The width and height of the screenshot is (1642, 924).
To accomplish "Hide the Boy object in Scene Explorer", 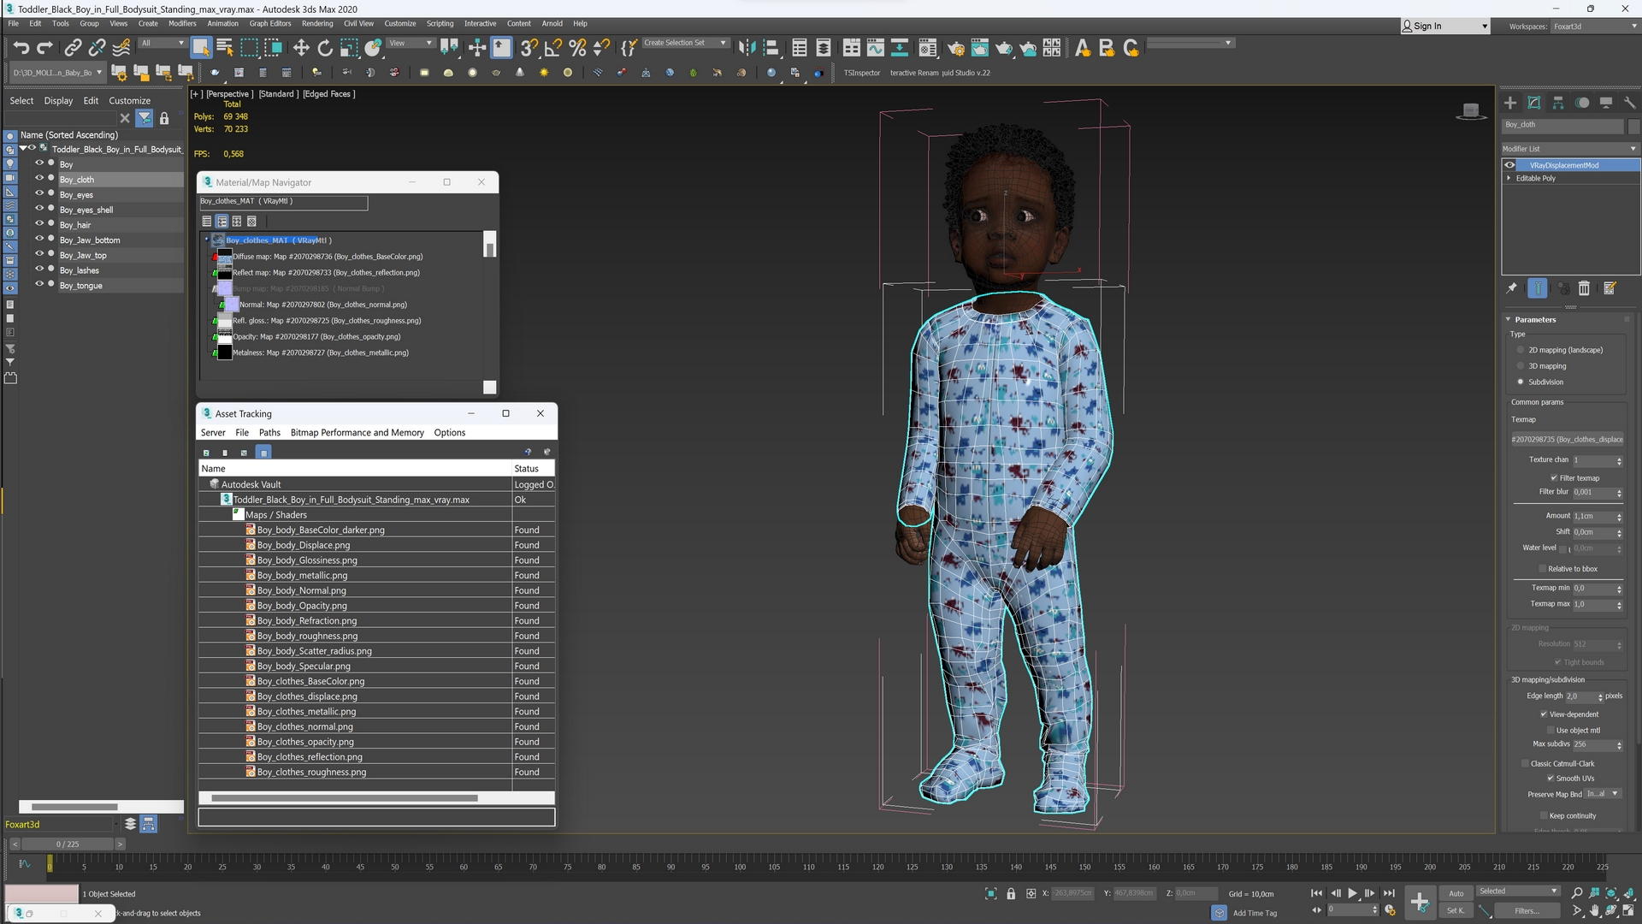I will pyautogui.click(x=39, y=163).
